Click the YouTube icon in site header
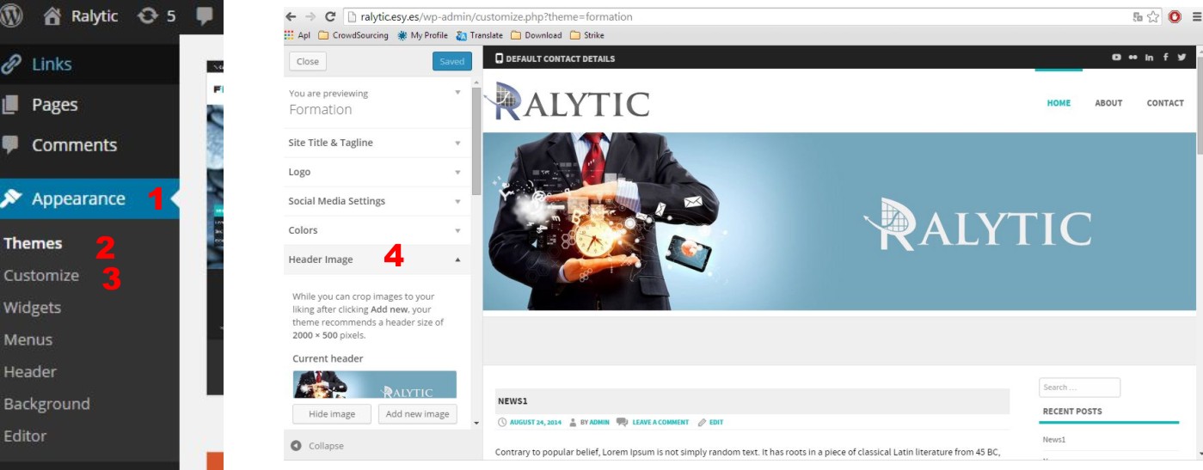This screenshot has height=470, width=1203. point(1116,58)
